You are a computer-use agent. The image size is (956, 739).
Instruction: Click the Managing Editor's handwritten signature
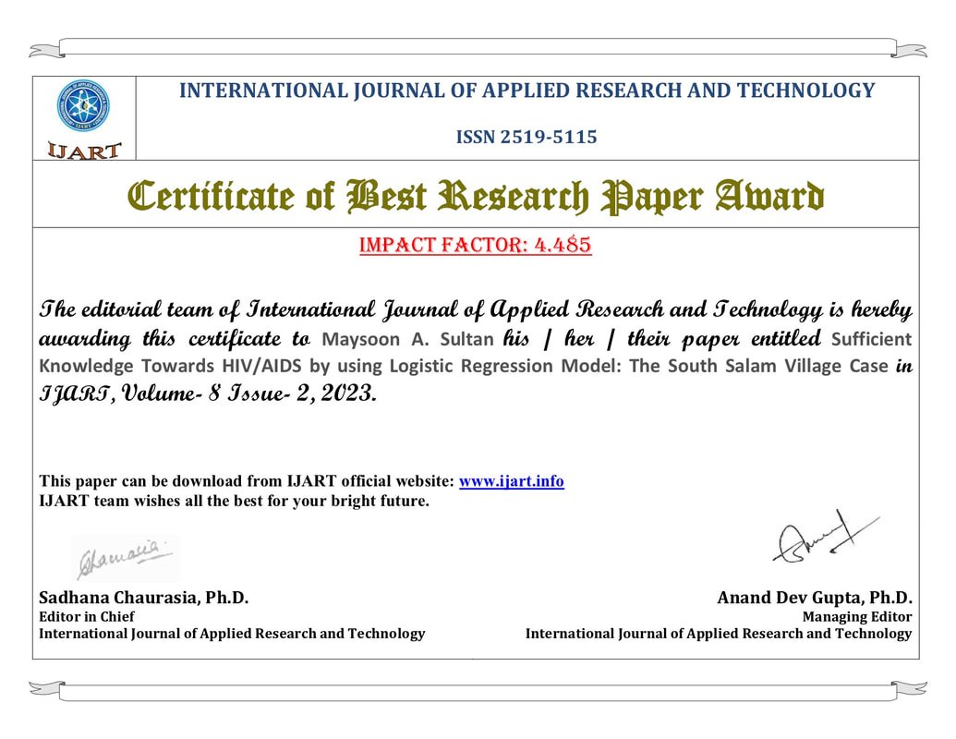[826, 538]
